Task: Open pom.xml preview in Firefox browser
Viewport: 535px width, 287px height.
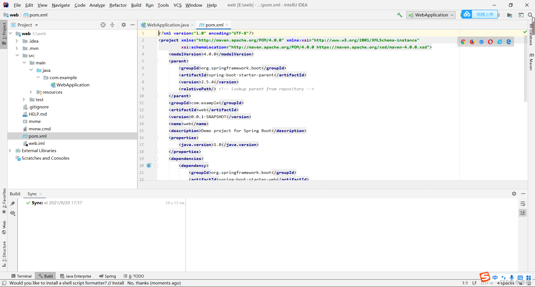Action: pyautogui.click(x=472, y=42)
